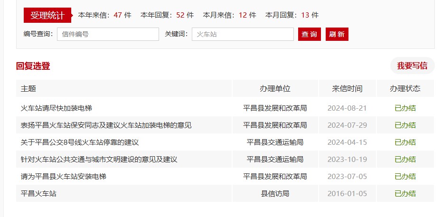Click the 查询 button

310,34
